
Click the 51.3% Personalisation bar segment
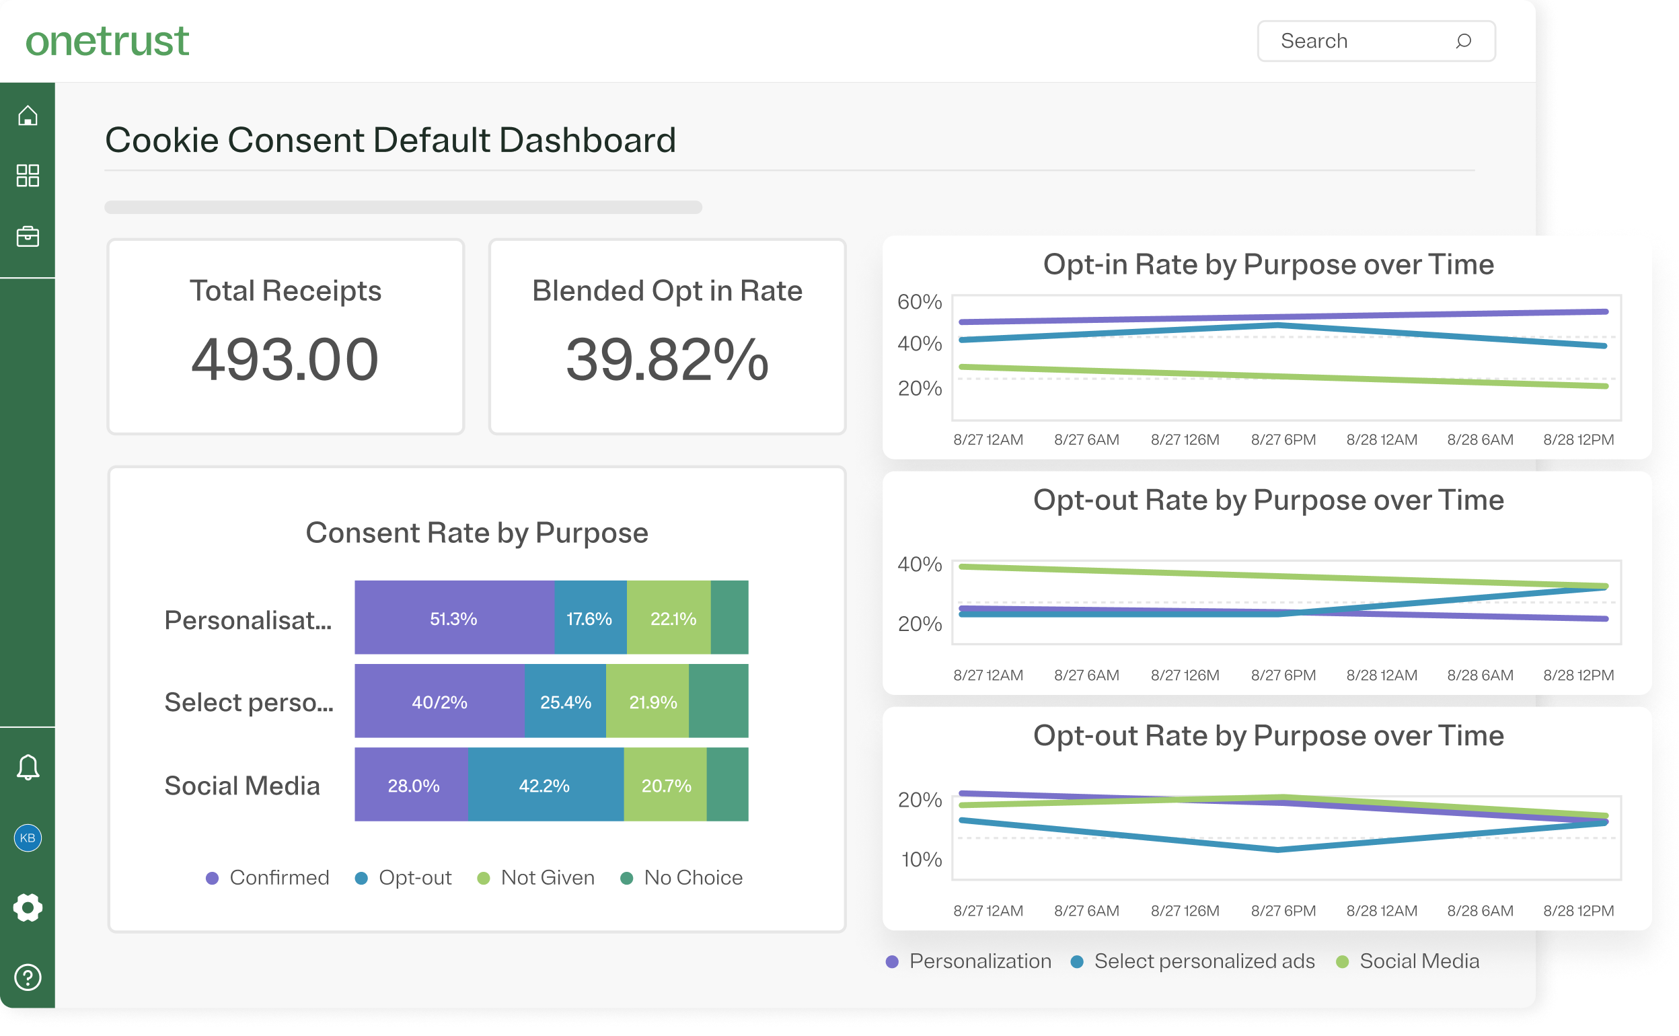click(x=453, y=618)
